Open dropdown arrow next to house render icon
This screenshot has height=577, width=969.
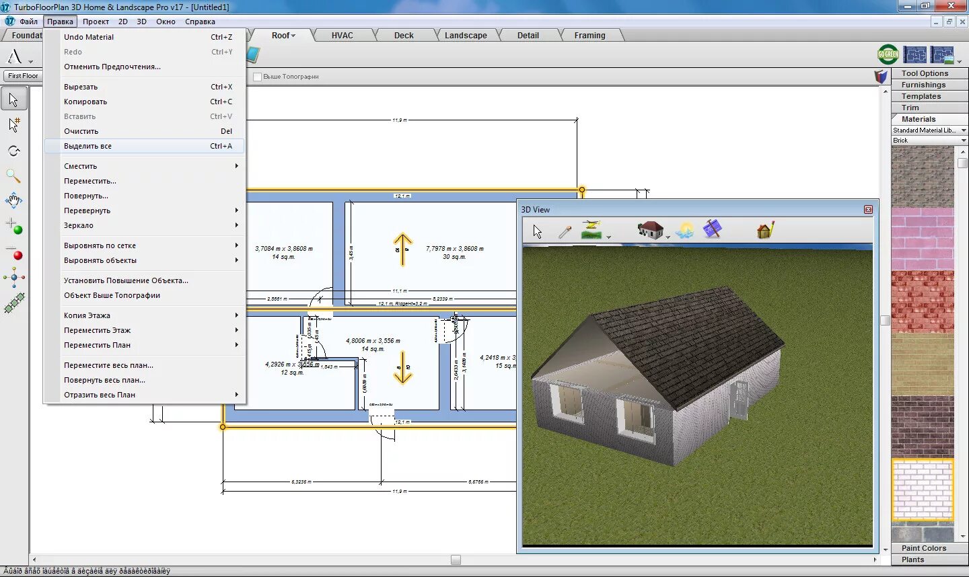(668, 237)
